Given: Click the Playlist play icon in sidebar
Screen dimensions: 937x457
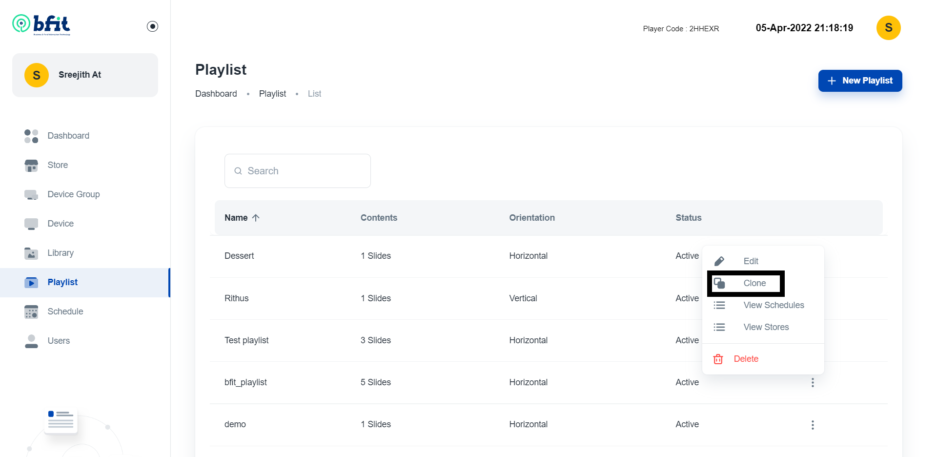Looking at the screenshot, I should point(31,282).
